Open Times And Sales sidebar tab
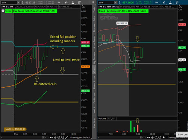 [x=94, y=24]
